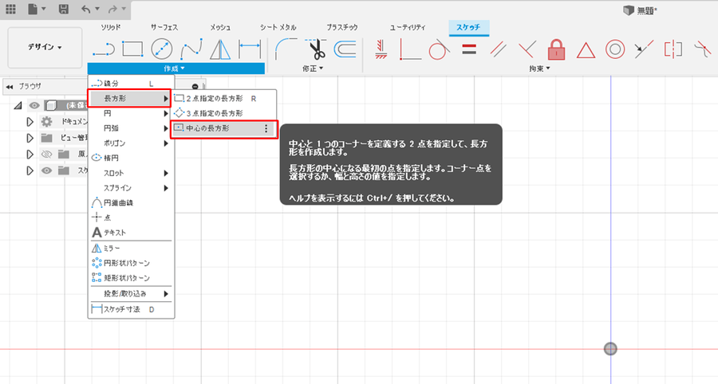The width and height of the screenshot is (718, 384).
Task: Select the spline tool icon
Action: click(x=191, y=49)
